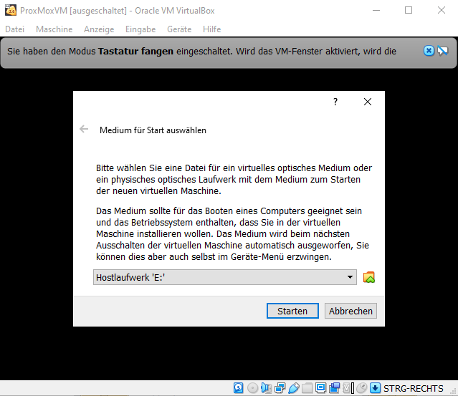Dismiss the Tastatur fangen notification
Viewport: 458px width, 396px height.
coord(429,51)
